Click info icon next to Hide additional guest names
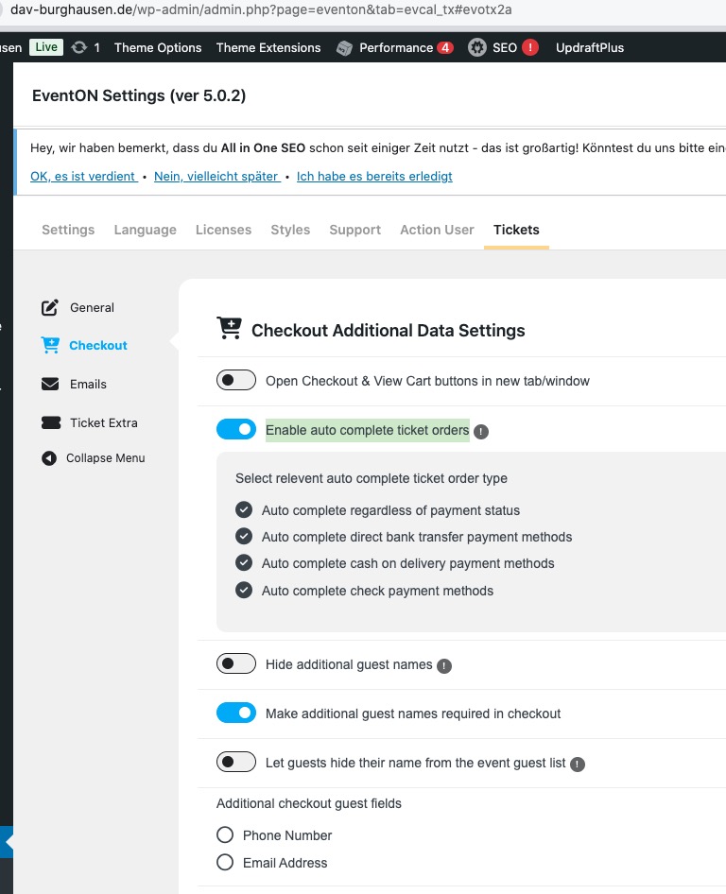 [444, 665]
